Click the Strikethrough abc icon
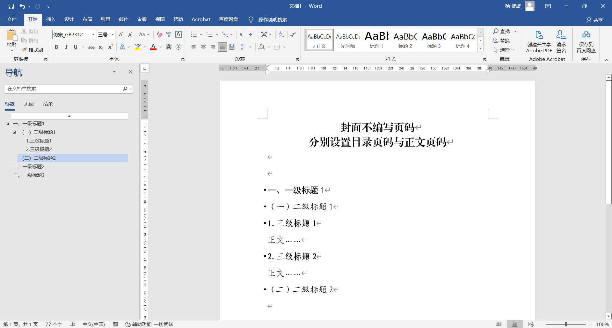This screenshot has height=328, width=612. [x=91, y=47]
